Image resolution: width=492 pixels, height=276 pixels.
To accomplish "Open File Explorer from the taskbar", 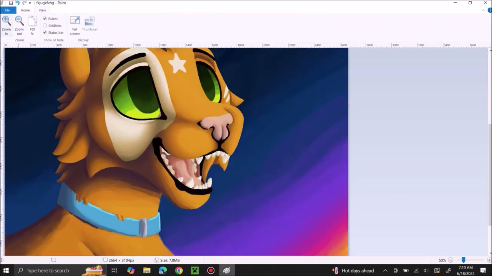I will pos(147,271).
